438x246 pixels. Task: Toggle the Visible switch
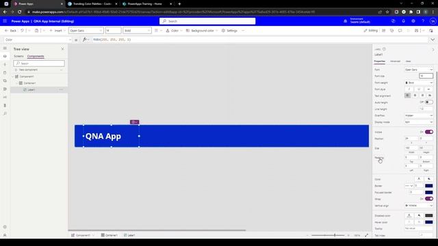tap(429, 132)
